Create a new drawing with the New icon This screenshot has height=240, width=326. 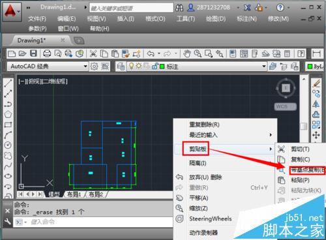(x=12, y=53)
